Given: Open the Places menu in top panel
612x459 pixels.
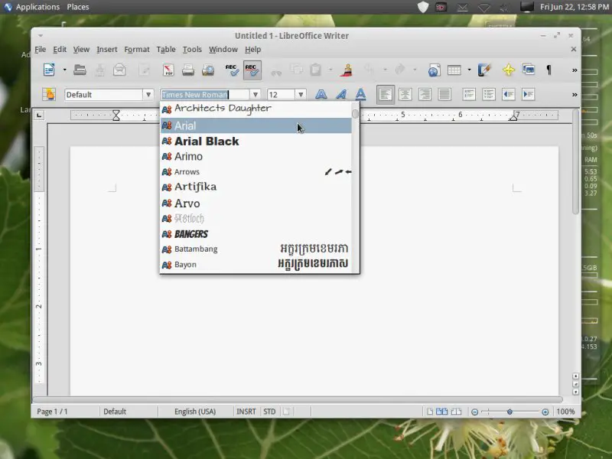Looking at the screenshot, I should tap(78, 7).
